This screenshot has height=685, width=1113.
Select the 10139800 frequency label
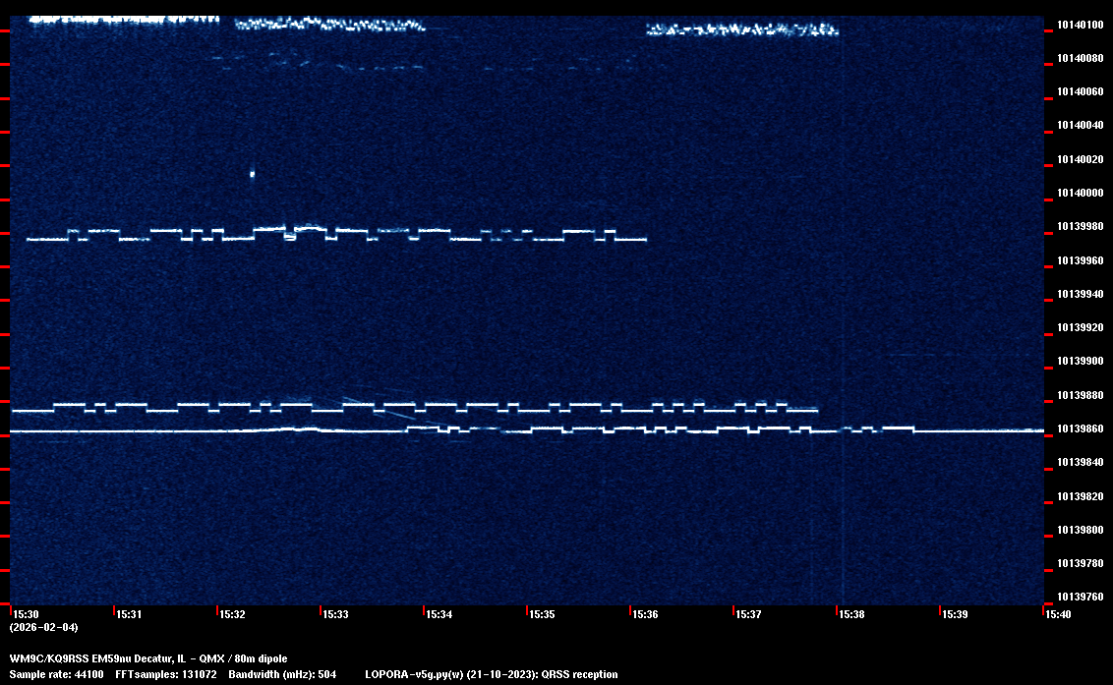tap(1079, 530)
